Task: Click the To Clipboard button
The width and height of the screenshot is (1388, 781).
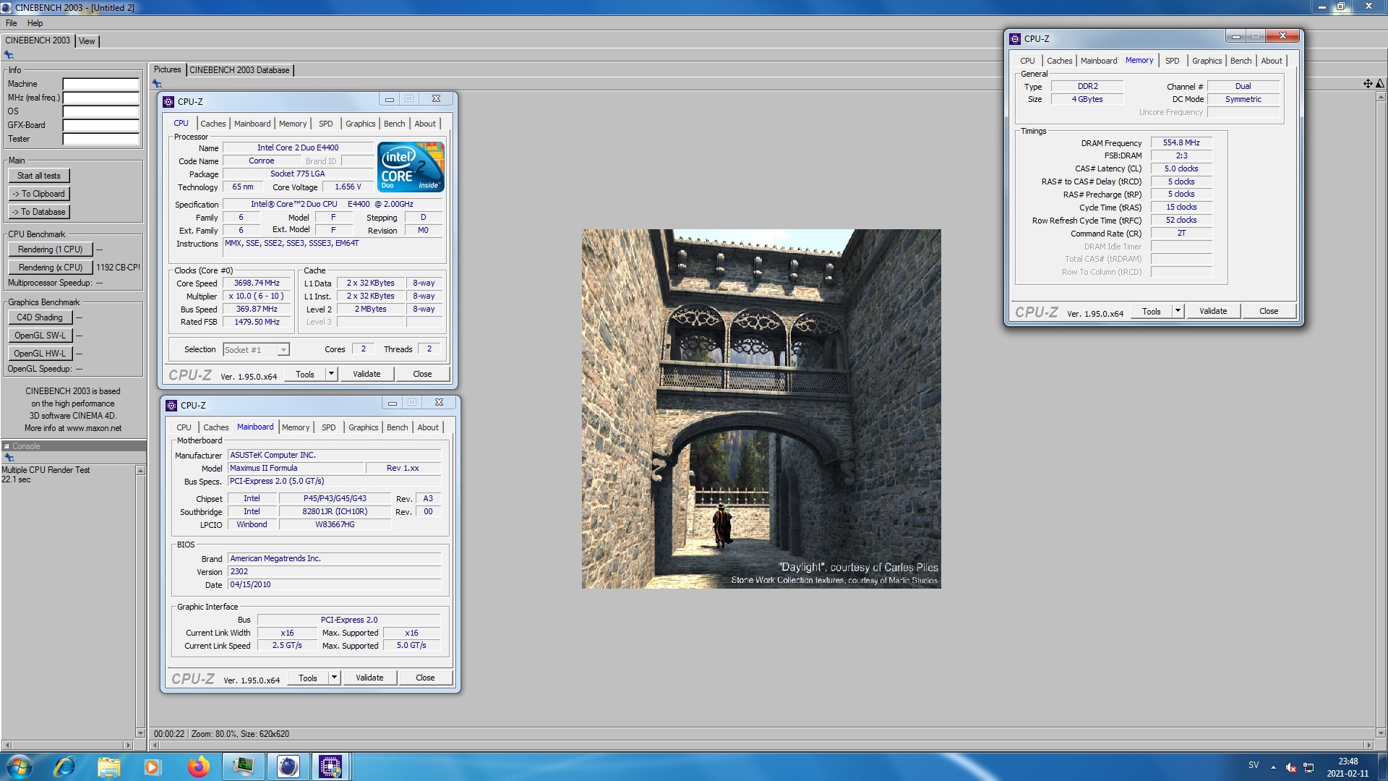Action: coord(39,194)
